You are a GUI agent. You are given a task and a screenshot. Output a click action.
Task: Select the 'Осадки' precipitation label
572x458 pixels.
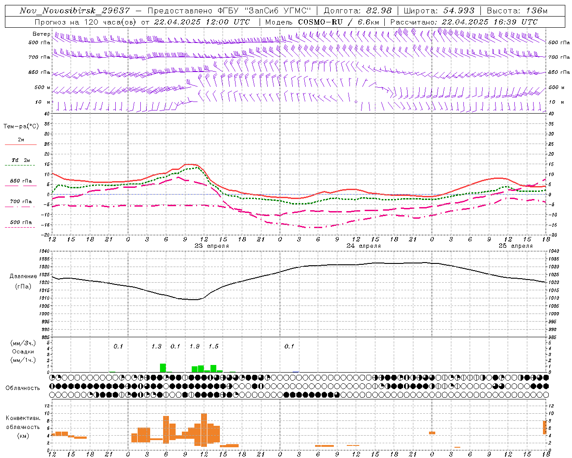23,352
